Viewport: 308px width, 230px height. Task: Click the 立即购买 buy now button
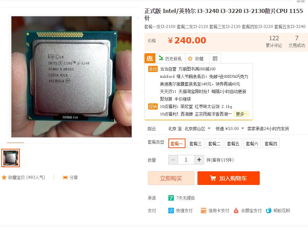171,178
